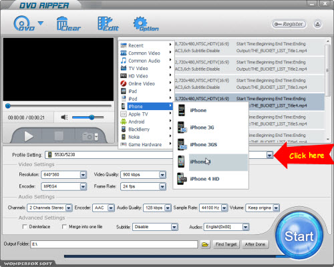The height and width of the screenshot is (267, 334).
Task: Open the HD Video submenu
Action: tap(146, 76)
